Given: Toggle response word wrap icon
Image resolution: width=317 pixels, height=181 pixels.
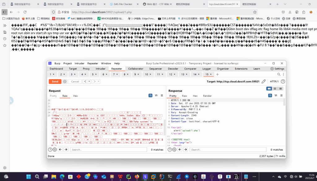Looking at the screenshot, I should pos(270,95).
